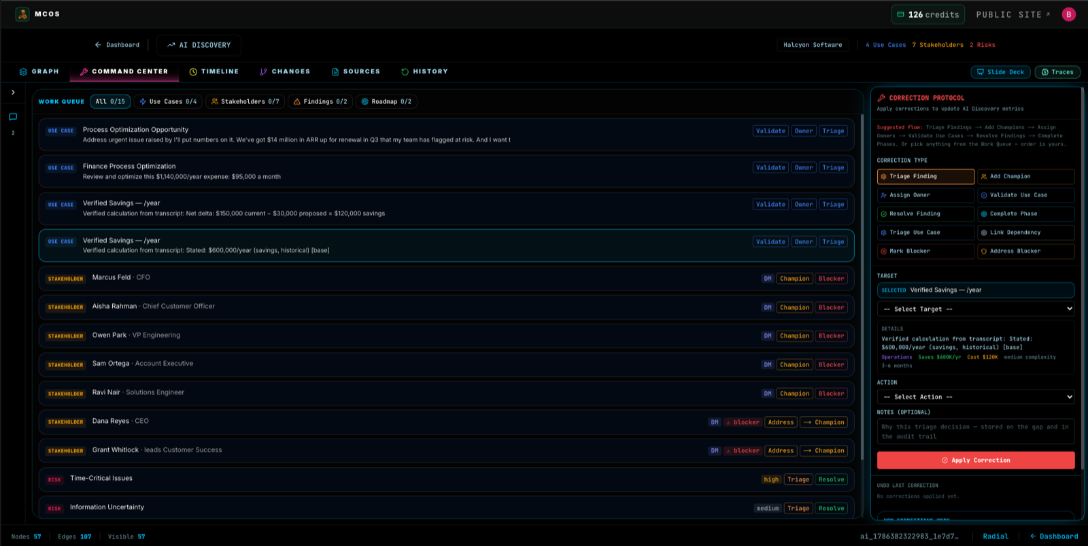Click the blocker tag for Dana Reyes
This screenshot has height=546, width=1088.
tap(743, 422)
